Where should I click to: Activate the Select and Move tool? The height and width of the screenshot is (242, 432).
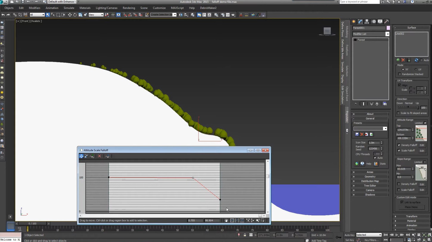point(70,15)
